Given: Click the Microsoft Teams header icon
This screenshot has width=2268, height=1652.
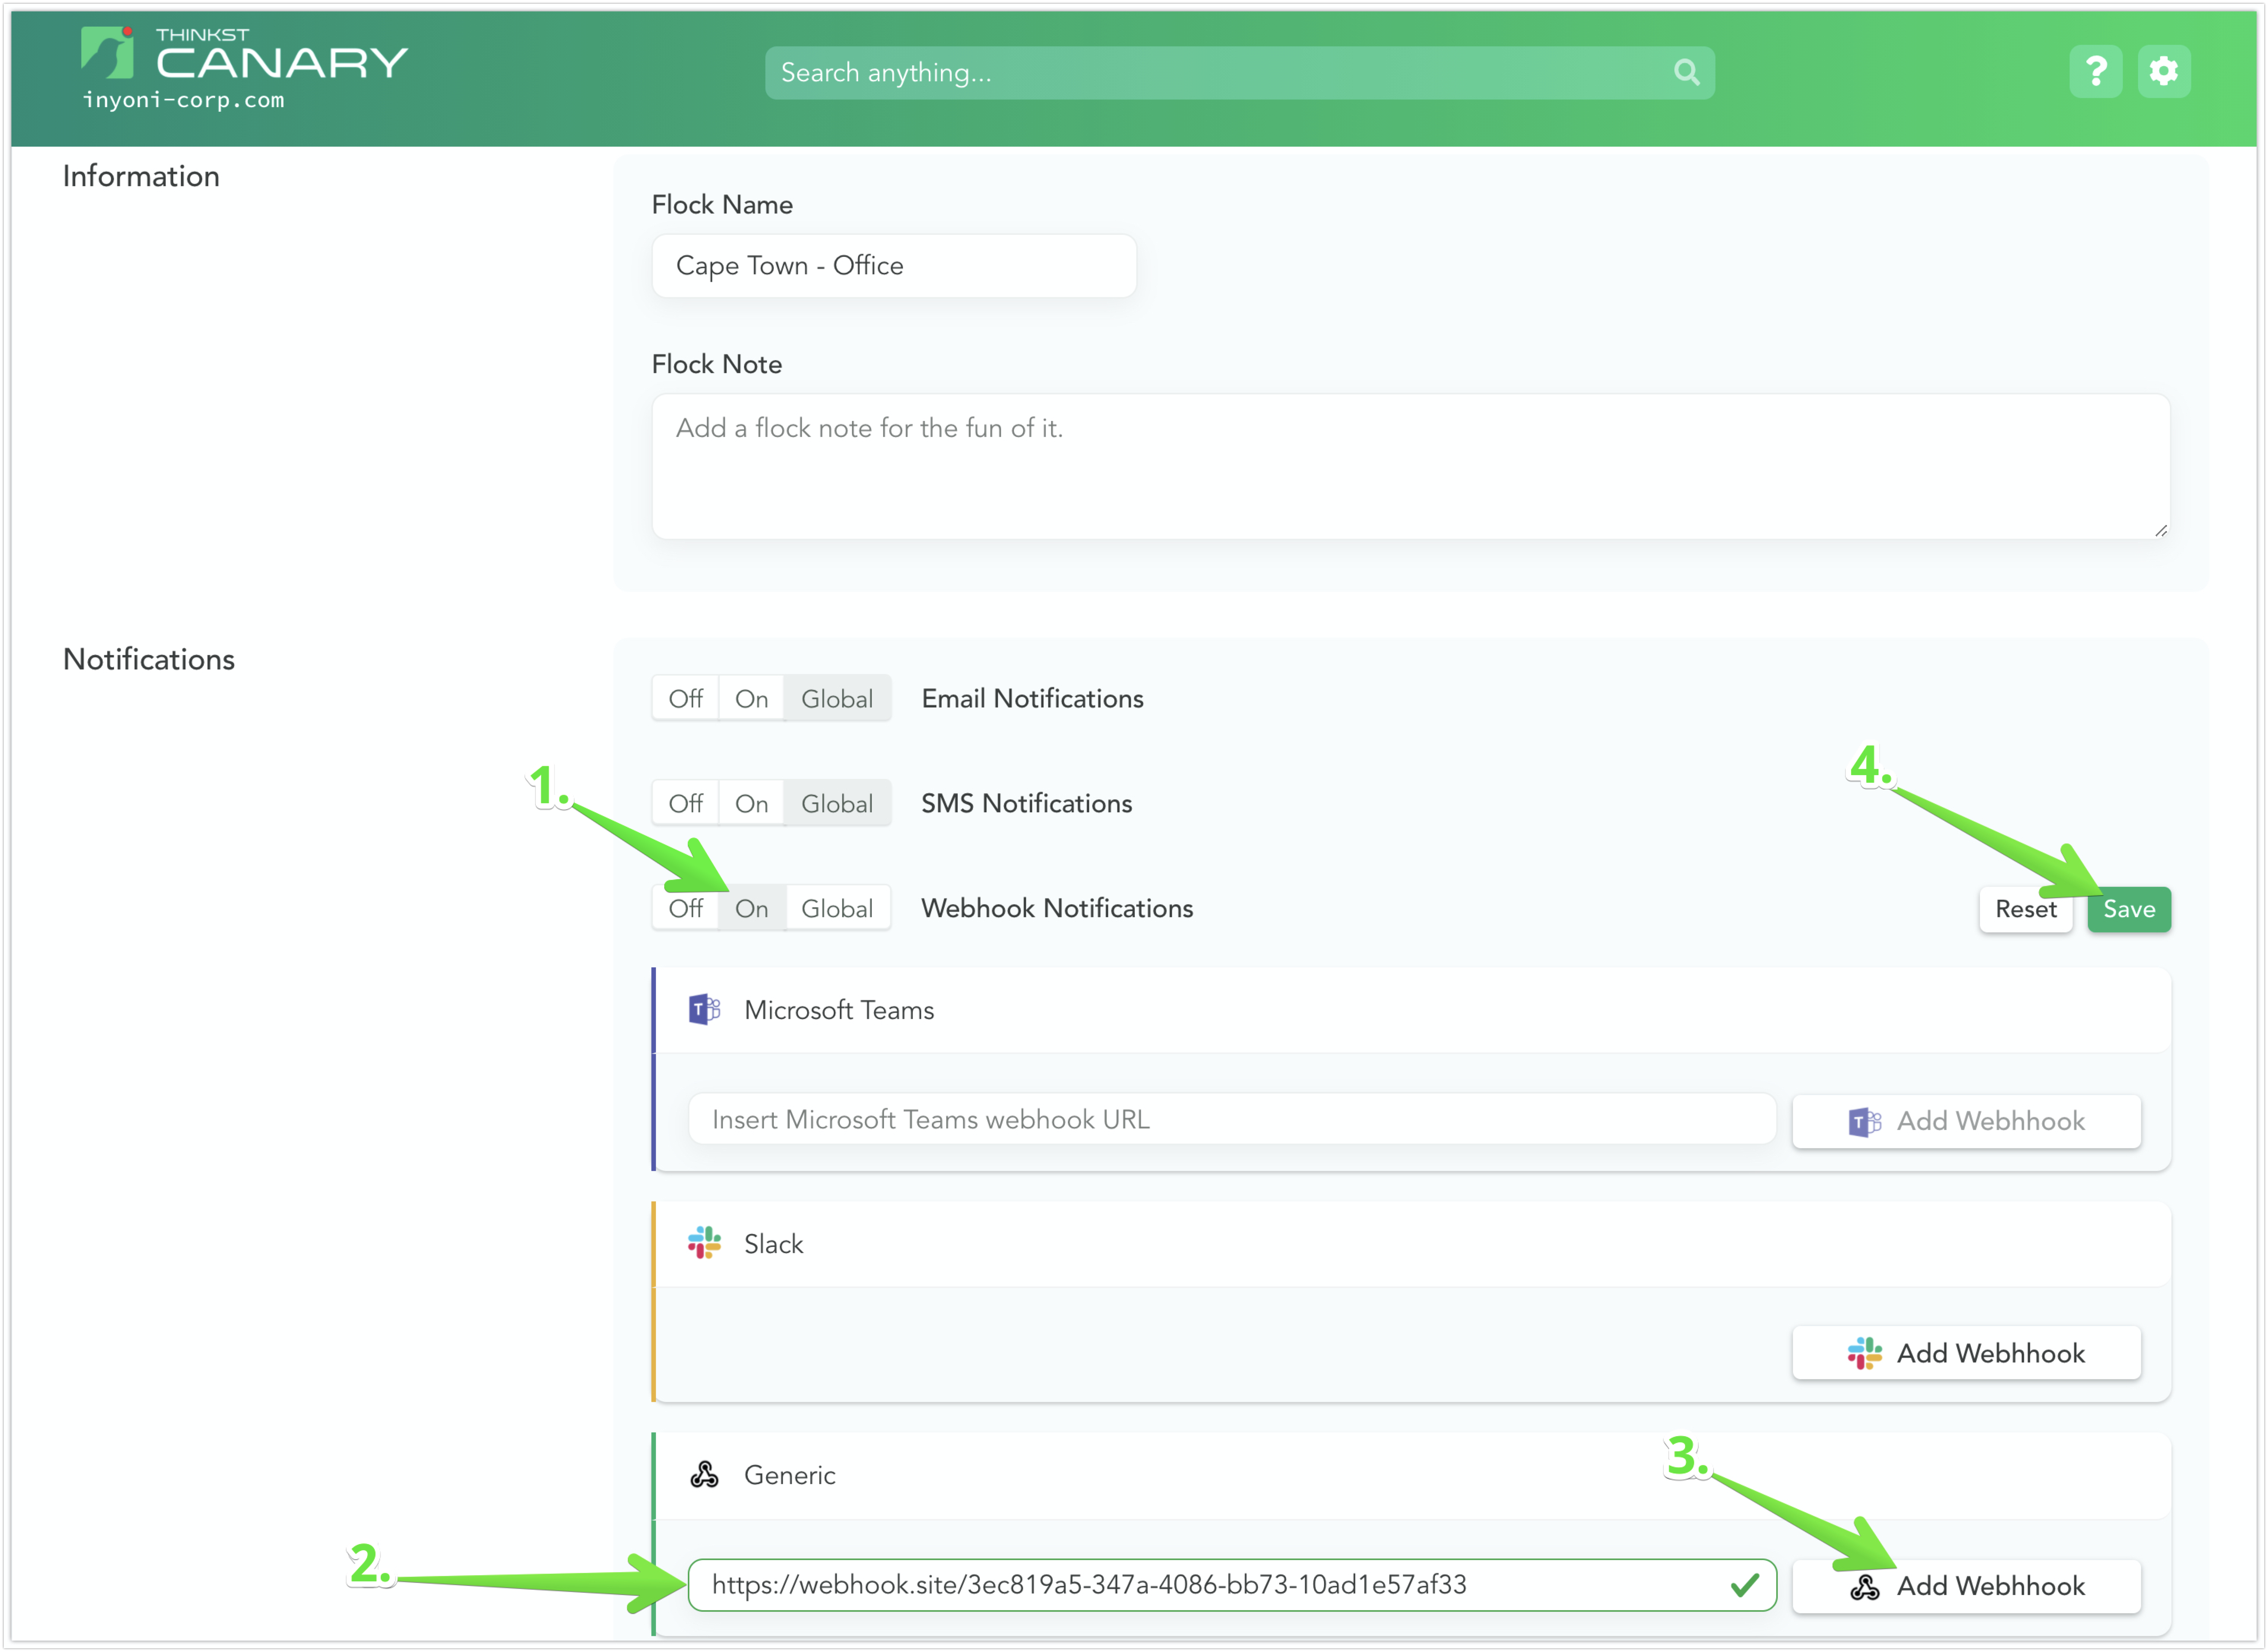Looking at the screenshot, I should pyautogui.click(x=704, y=1010).
